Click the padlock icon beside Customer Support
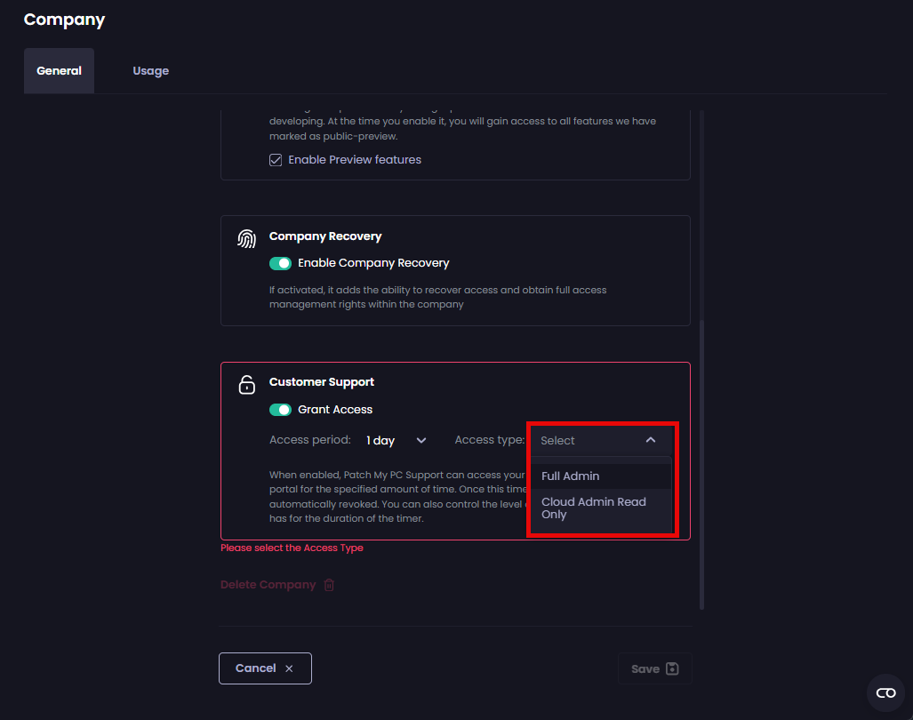Viewport: 913px width, 720px height. [246, 384]
